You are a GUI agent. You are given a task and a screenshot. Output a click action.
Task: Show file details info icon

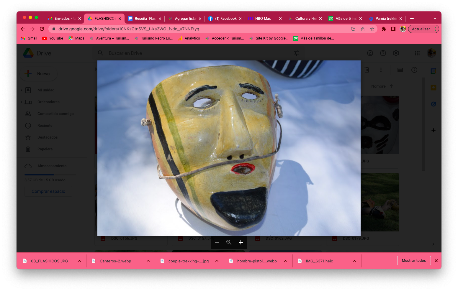[x=414, y=70]
